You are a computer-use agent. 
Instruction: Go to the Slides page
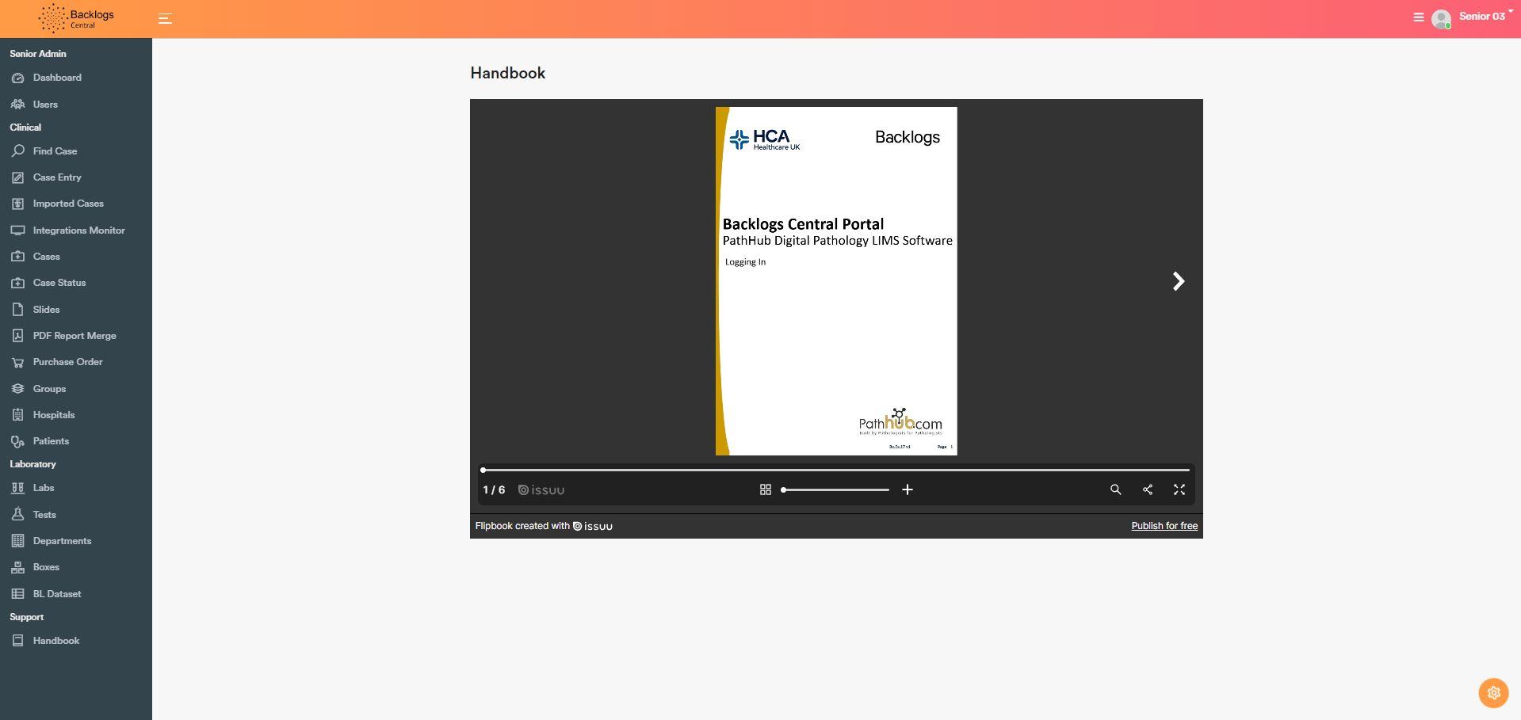point(46,310)
